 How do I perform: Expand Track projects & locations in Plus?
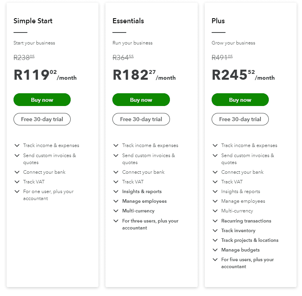click(215, 240)
